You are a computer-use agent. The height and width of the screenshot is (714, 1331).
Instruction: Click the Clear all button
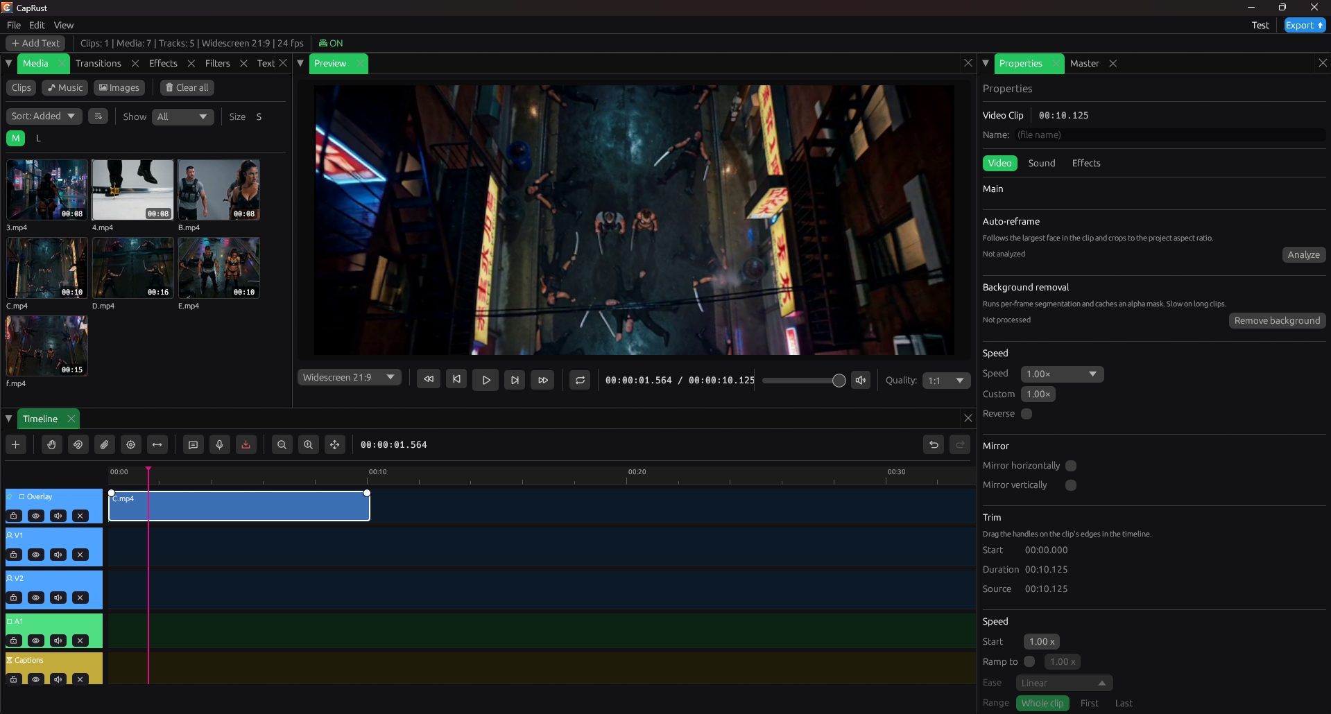(187, 88)
